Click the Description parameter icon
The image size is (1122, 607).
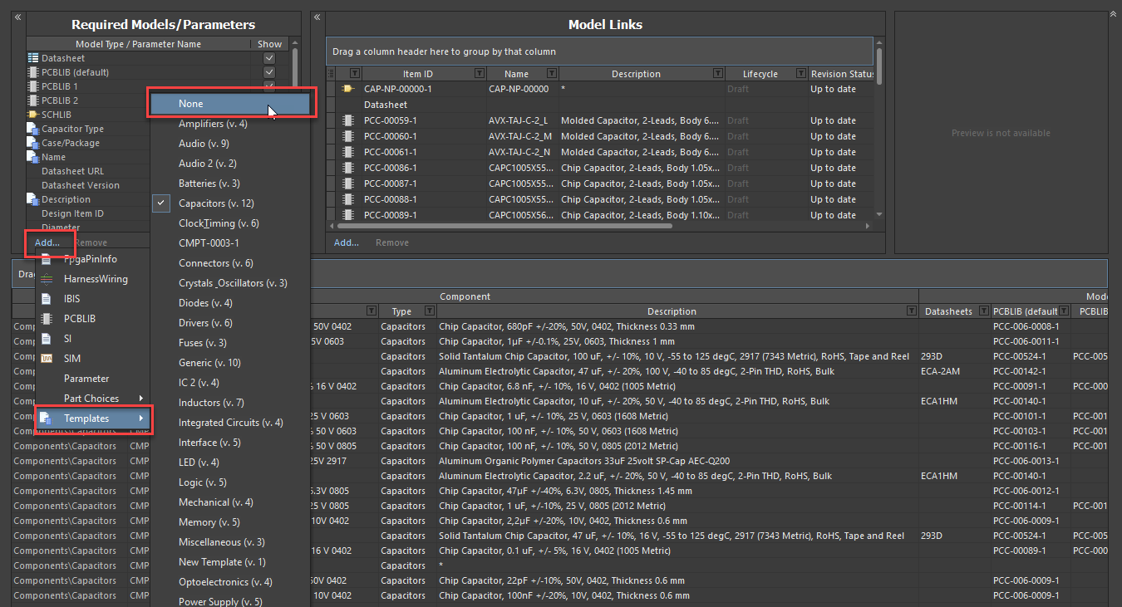(33, 199)
